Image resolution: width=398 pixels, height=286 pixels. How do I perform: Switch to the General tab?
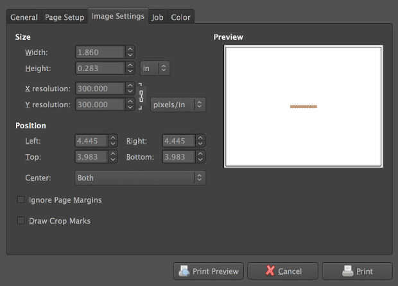point(24,17)
